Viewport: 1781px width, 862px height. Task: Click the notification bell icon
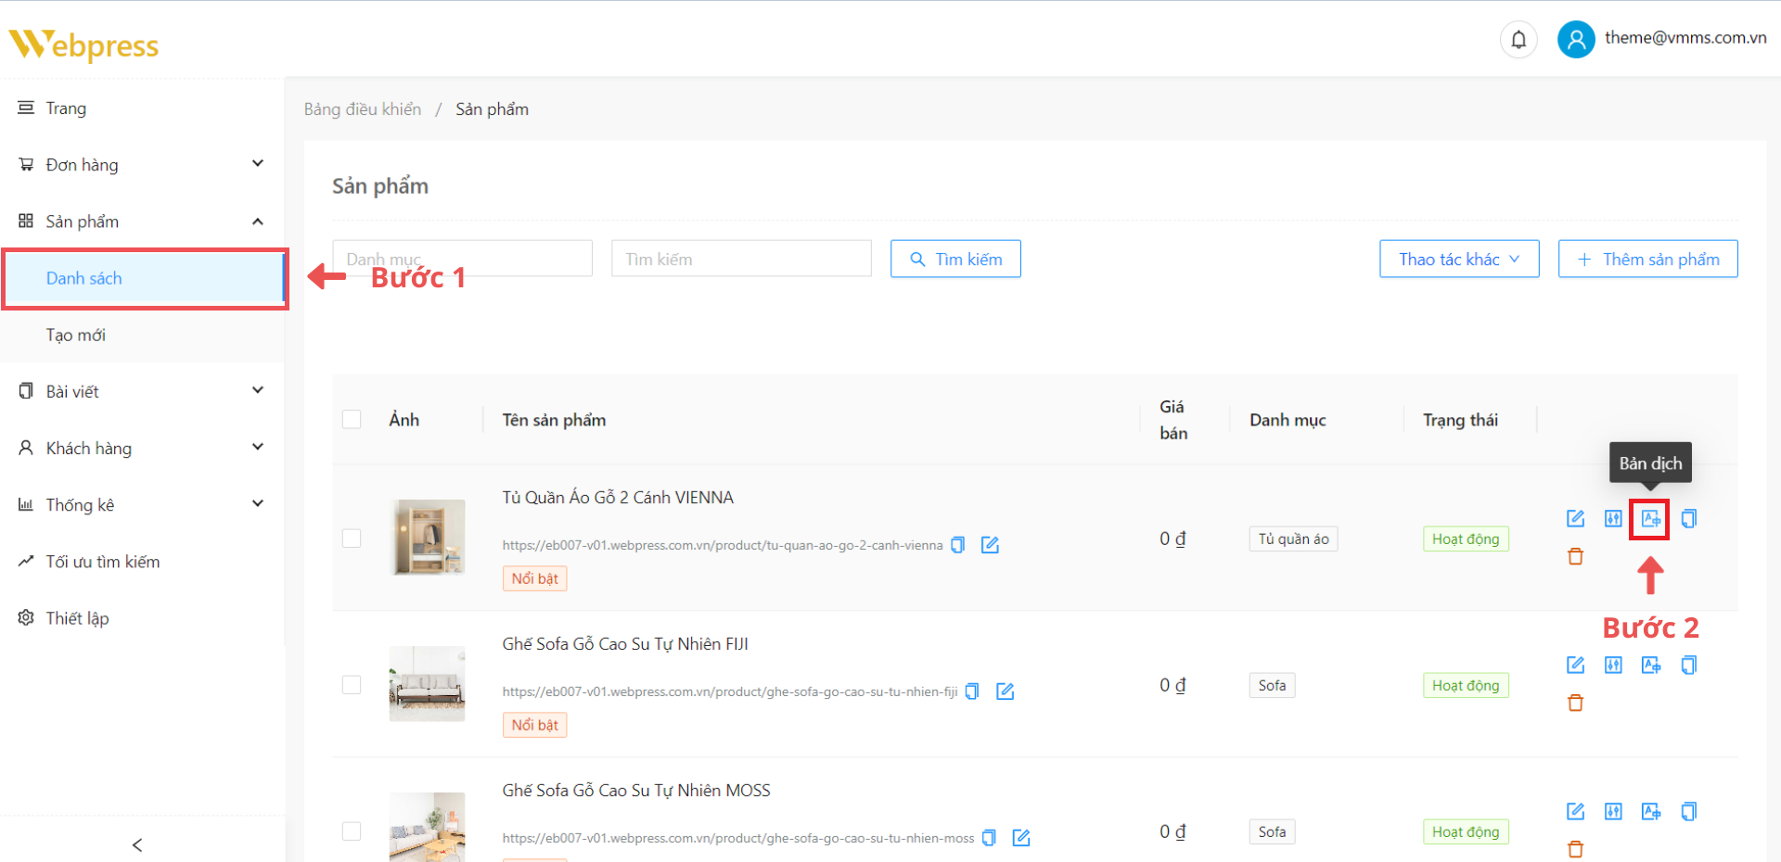click(1518, 39)
